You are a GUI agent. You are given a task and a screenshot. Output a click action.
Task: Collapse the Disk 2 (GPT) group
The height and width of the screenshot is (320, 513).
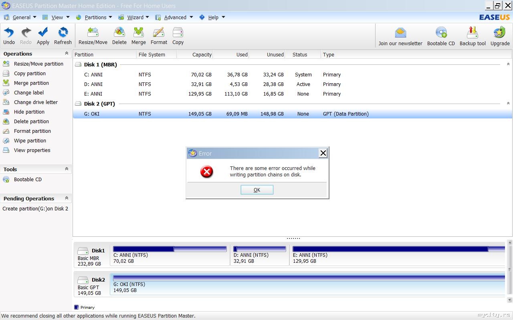[508, 104]
